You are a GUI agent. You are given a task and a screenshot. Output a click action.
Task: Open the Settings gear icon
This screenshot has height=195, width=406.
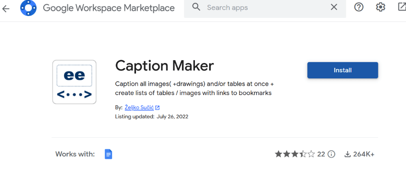click(x=380, y=7)
